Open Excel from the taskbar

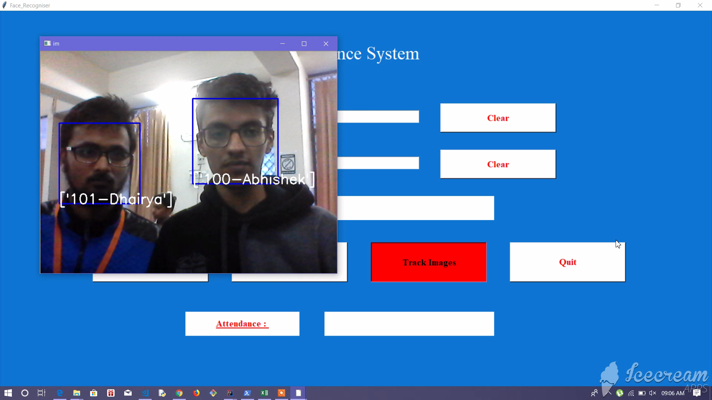[264, 393]
